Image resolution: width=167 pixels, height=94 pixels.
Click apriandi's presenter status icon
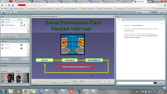tap(24, 25)
